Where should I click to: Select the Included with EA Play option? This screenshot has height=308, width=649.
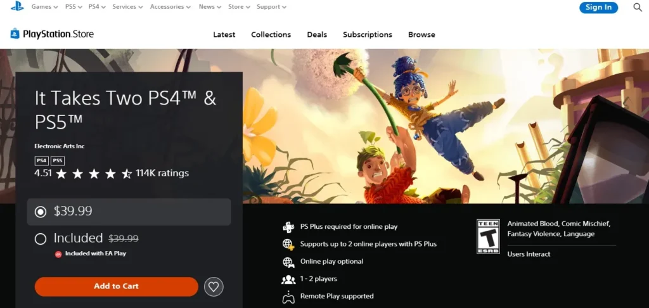(x=41, y=239)
